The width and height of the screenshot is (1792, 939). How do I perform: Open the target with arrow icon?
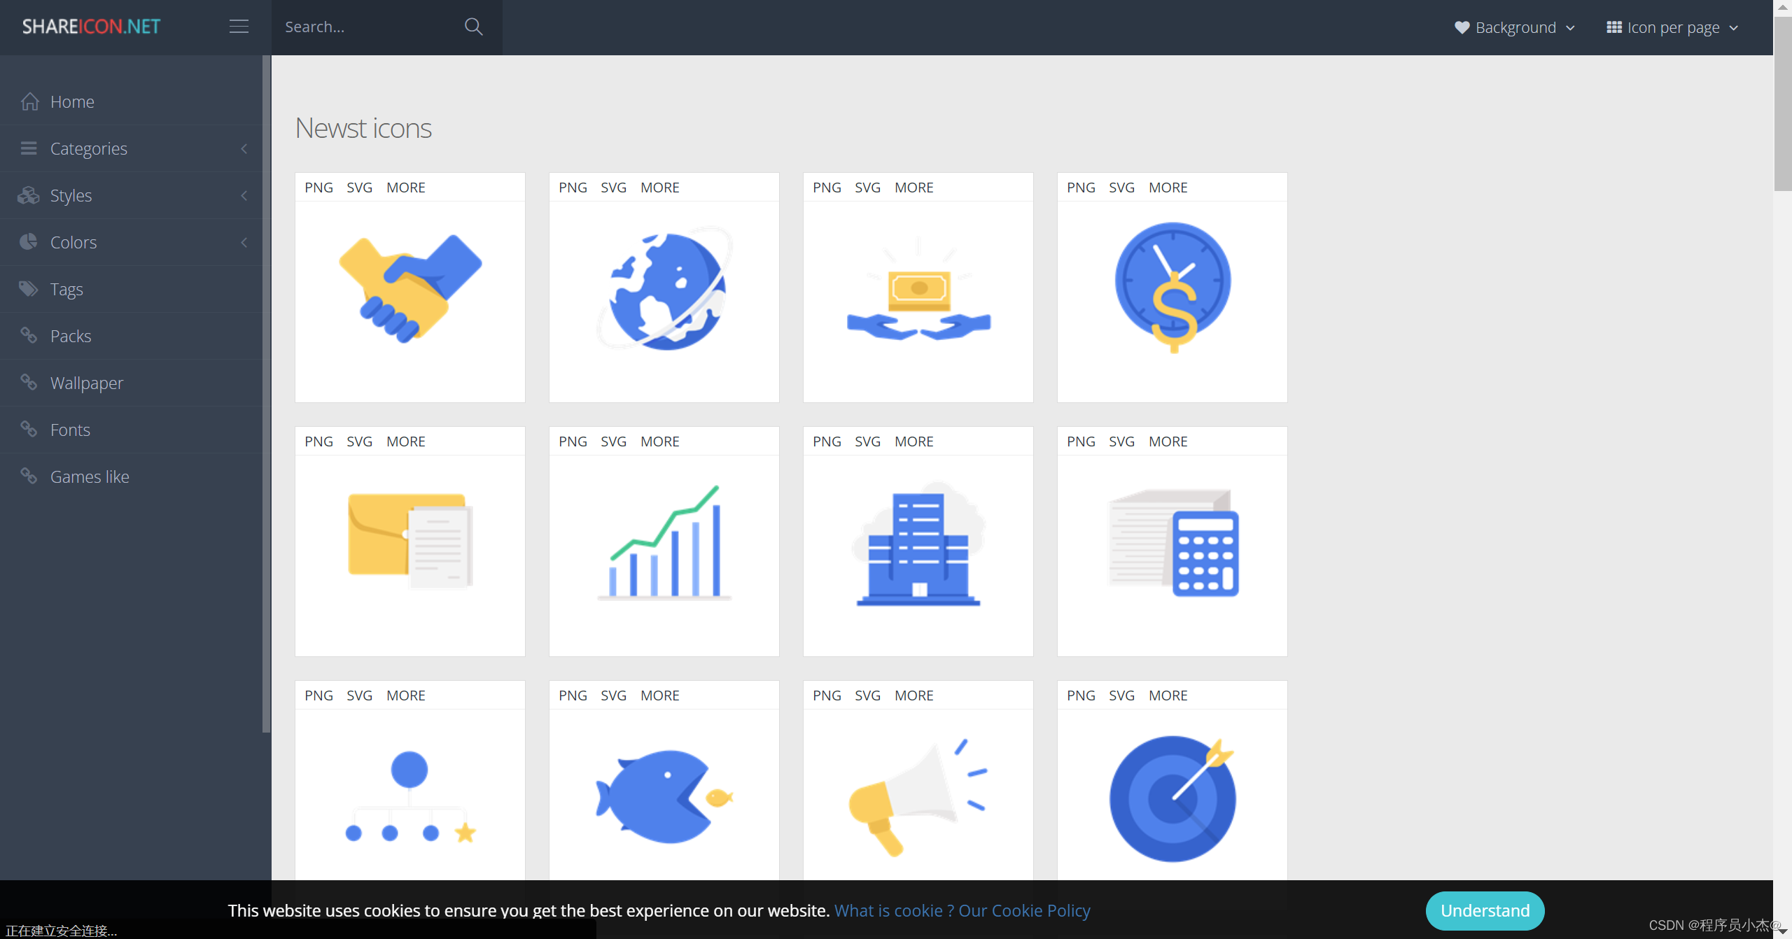pyautogui.click(x=1172, y=796)
